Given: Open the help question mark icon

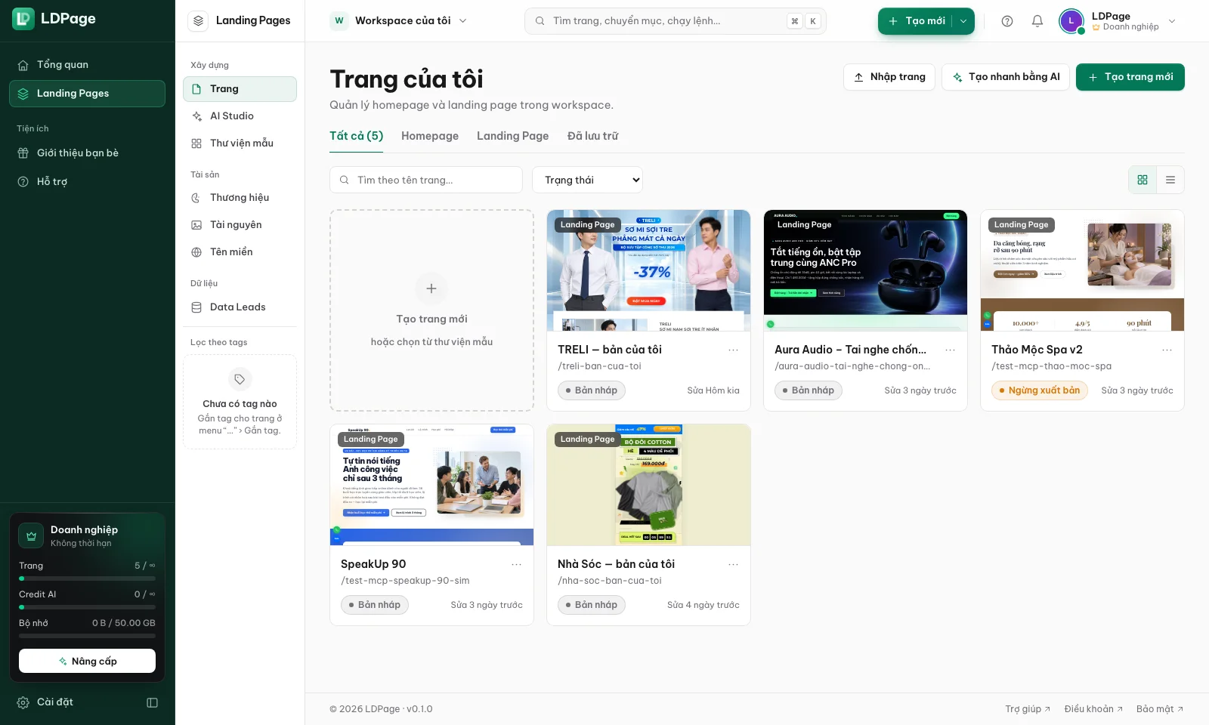Looking at the screenshot, I should [x=1007, y=21].
